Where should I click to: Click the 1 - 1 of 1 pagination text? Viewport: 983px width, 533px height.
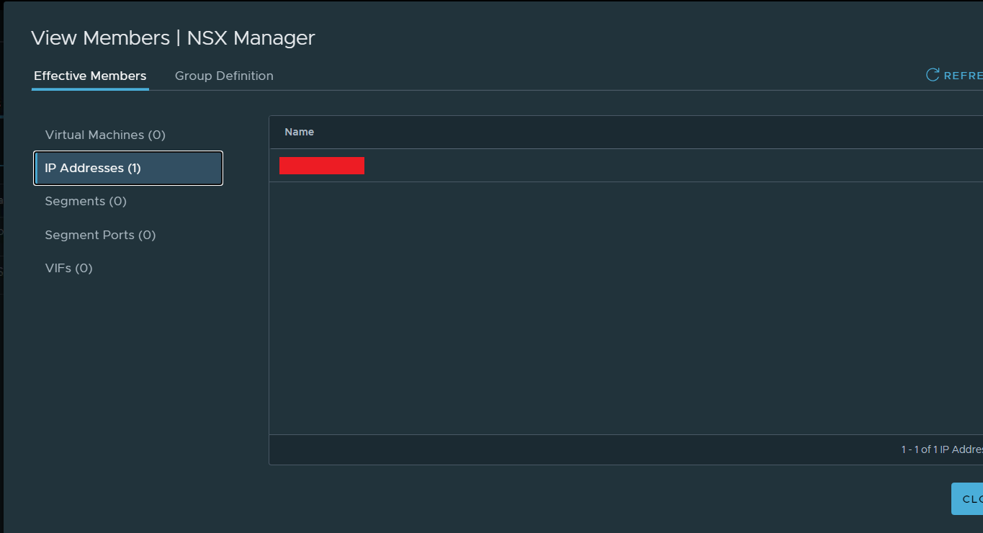click(x=941, y=449)
